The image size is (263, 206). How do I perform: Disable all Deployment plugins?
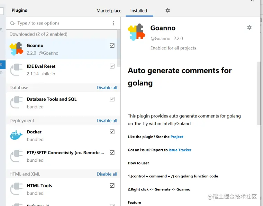coord(107,121)
